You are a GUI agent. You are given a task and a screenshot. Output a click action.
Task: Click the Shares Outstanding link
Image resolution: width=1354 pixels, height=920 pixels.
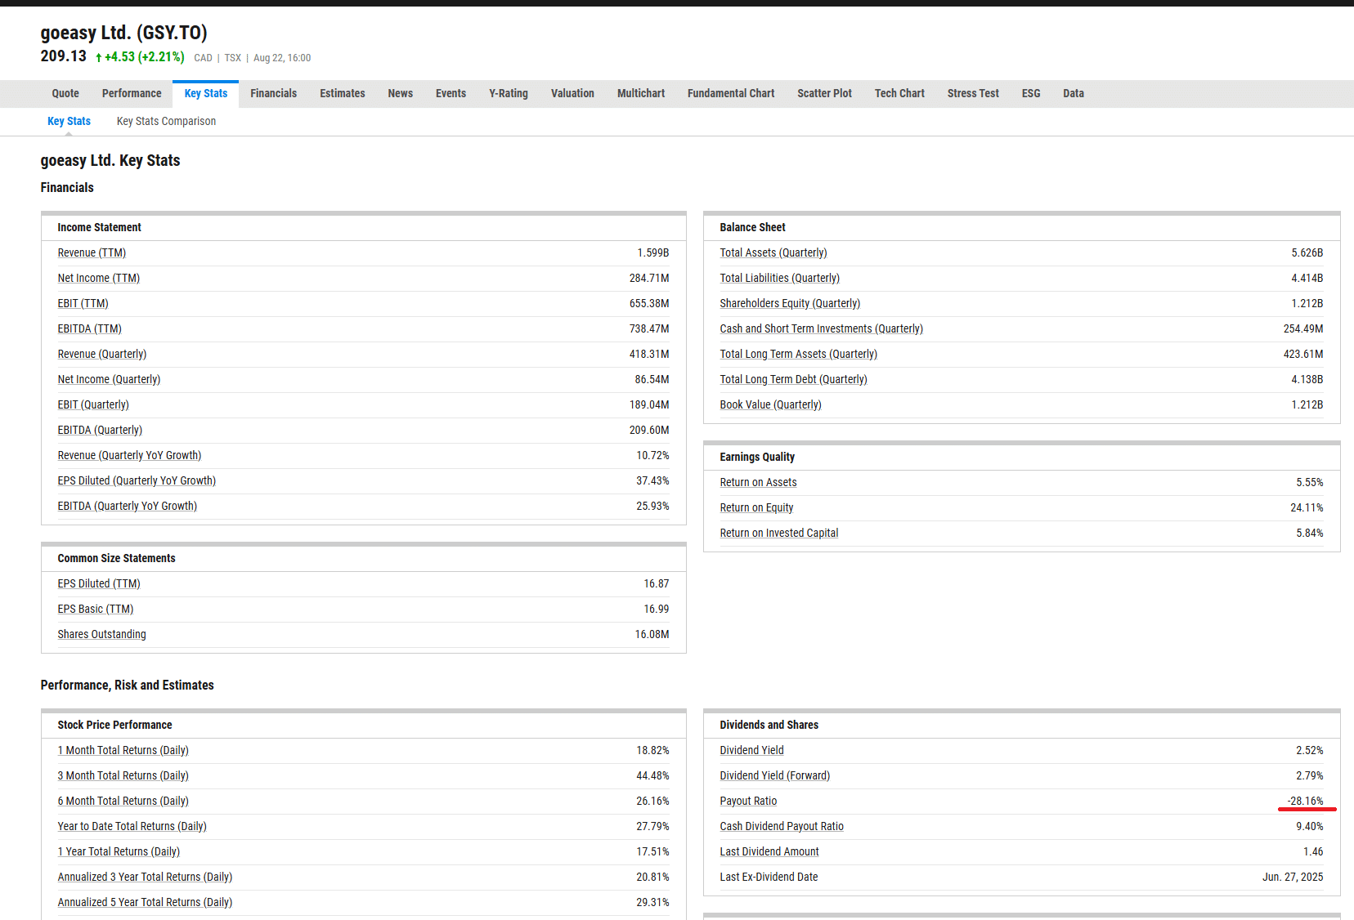tap(101, 634)
